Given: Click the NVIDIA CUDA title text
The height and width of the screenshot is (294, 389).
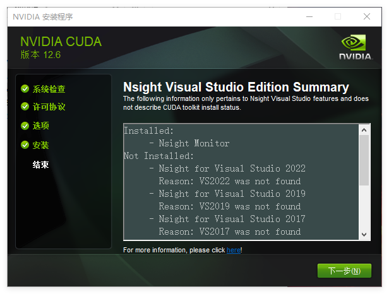Looking at the screenshot, I should 61,42.
